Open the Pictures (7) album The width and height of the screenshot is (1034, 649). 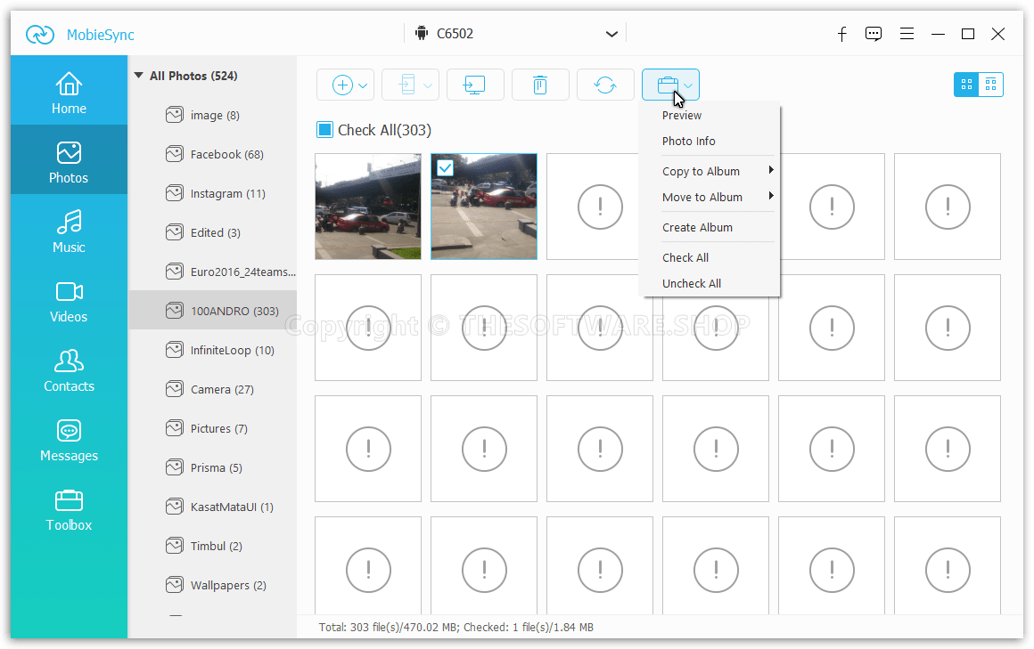click(x=212, y=428)
